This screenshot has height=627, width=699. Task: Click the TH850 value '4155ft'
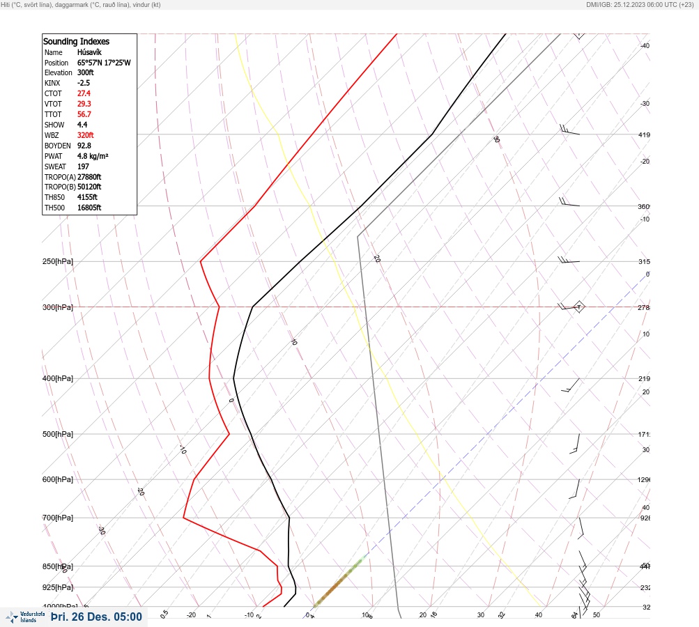point(87,197)
